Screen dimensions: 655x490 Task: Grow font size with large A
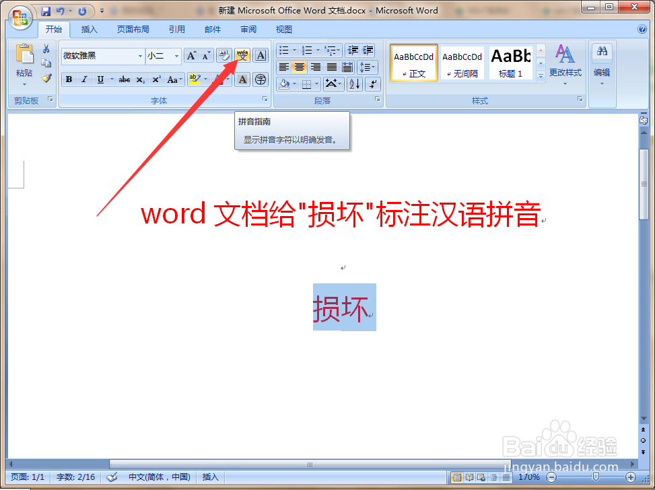(x=191, y=56)
